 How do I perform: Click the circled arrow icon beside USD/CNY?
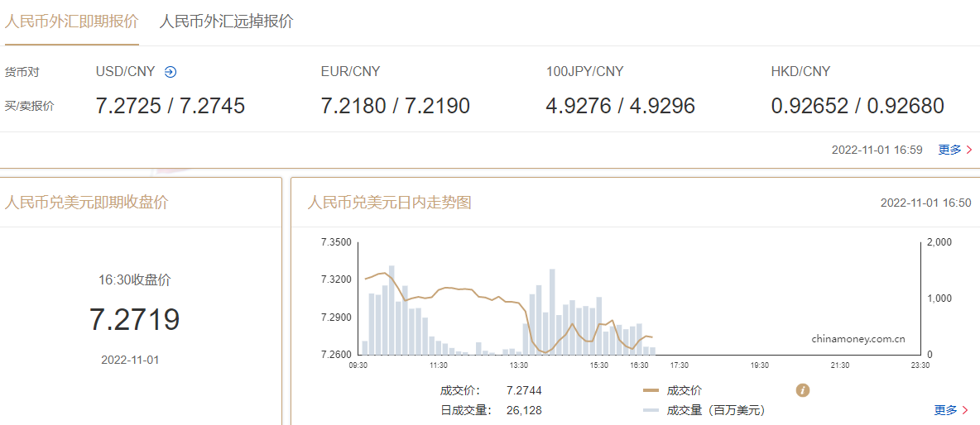(171, 72)
